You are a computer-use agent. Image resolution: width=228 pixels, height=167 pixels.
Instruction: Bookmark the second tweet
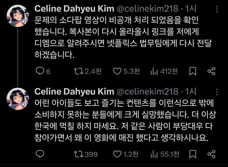point(193,154)
